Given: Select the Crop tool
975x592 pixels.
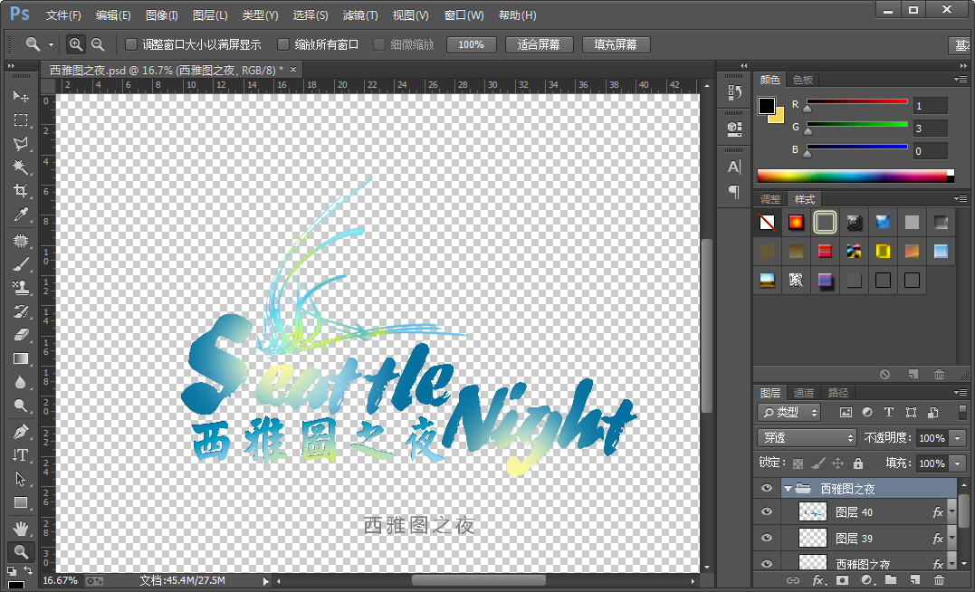Looking at the screenshot, I should point(21,190).
